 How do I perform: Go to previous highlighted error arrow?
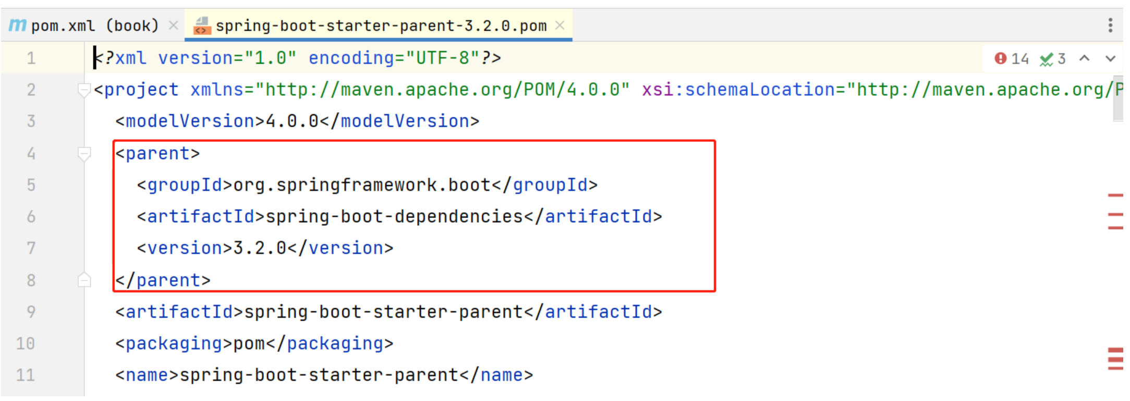(1085, 58)
